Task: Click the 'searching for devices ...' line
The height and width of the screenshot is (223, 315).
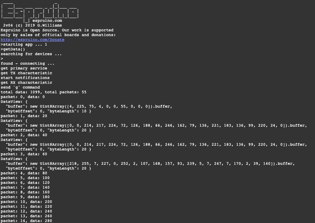Action: click(31, 54)
